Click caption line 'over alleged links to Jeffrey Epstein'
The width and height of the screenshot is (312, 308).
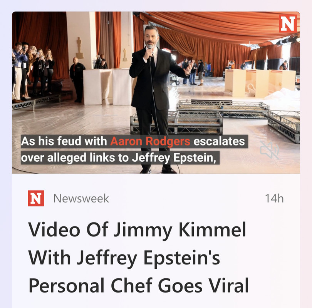(x=119, y=158)
